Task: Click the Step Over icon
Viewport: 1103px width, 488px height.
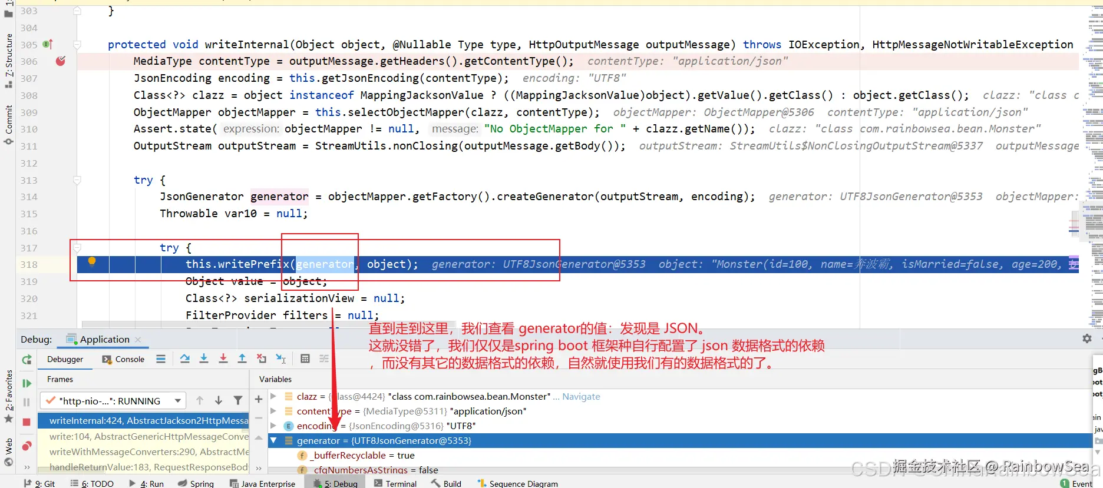Action: 185,358
